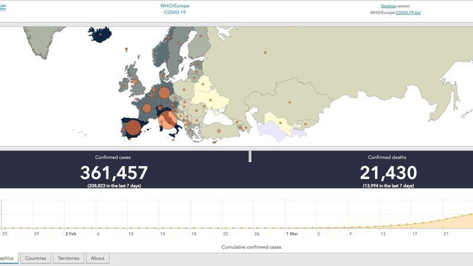473x266 pixels.
Task: Click the WHO/Europe COVID-19 title
Action: [x=175, y=9]
